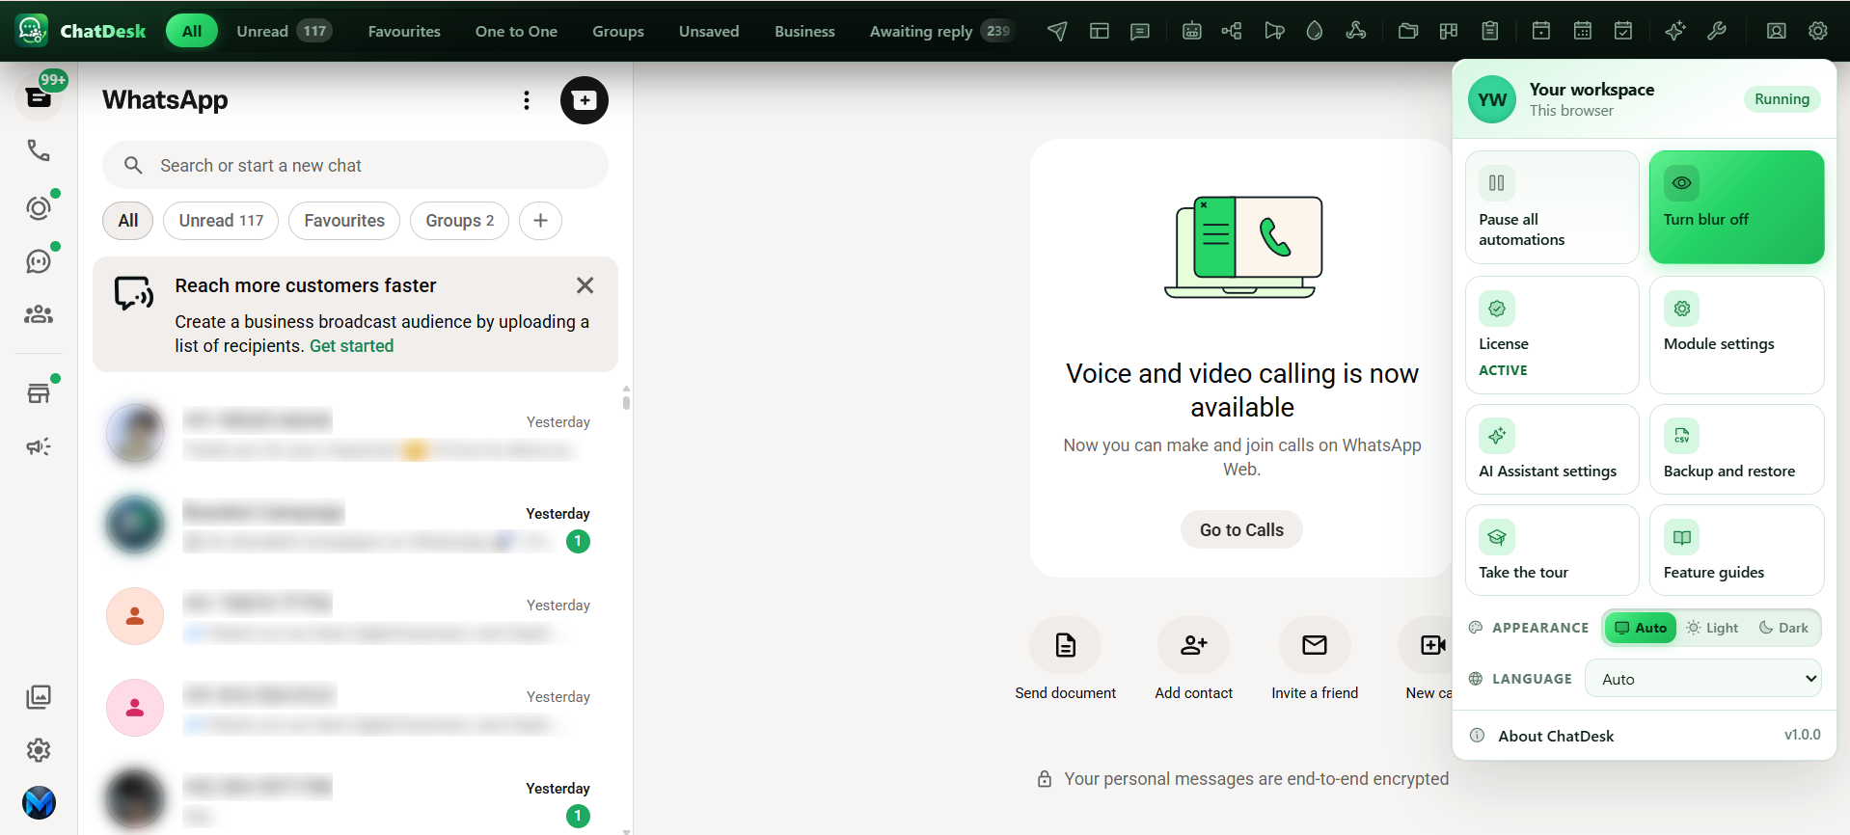
Task: Click the Send document shortcut
Action: pyautogui.click(x=1065, y=660)
